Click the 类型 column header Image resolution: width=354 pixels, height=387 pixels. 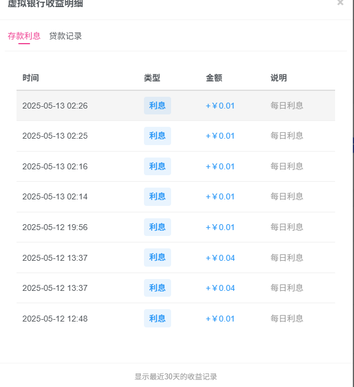click(152, 78)
